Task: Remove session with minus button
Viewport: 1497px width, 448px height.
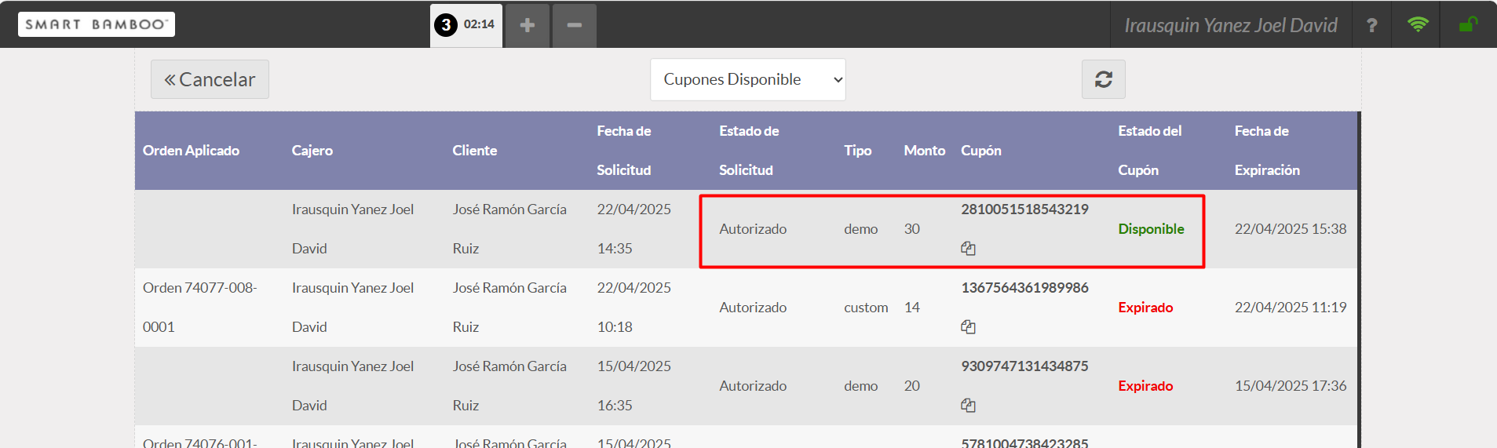Action: tap(575, 25)
